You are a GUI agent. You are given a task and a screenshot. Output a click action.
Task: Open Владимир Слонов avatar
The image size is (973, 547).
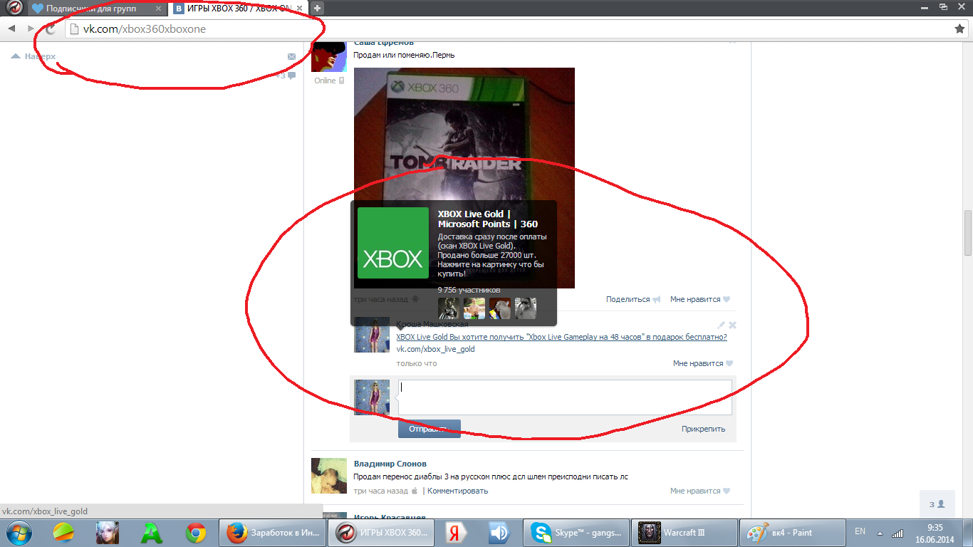pyautogui.click(x=329, y=476)
